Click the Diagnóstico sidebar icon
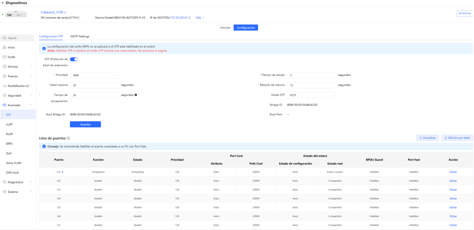 click(x=4, y=182)
